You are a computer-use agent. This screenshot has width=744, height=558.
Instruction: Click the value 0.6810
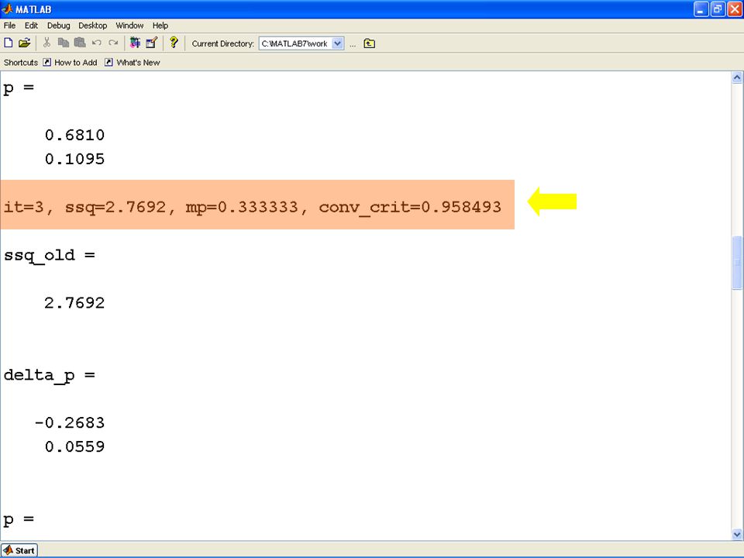pos(74,135)
